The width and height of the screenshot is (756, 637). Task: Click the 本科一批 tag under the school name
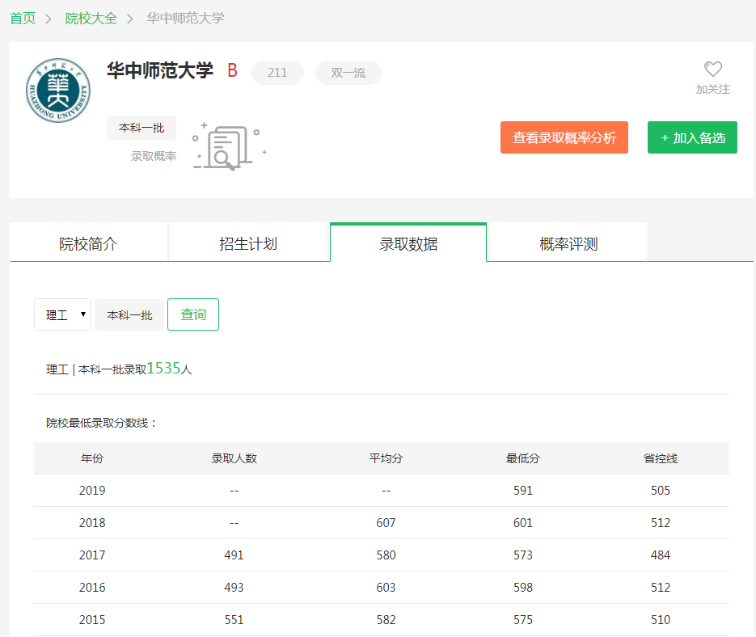click(141, 128)
